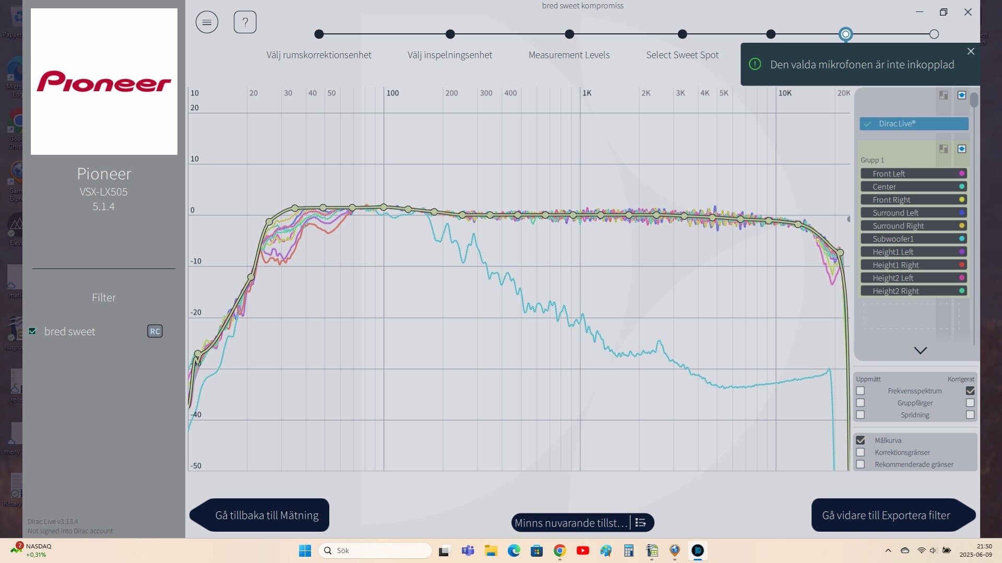This screenshot has width=1002, height=563.
Task: Toggle the bred sweet filter checkbox
Action: 33,331
